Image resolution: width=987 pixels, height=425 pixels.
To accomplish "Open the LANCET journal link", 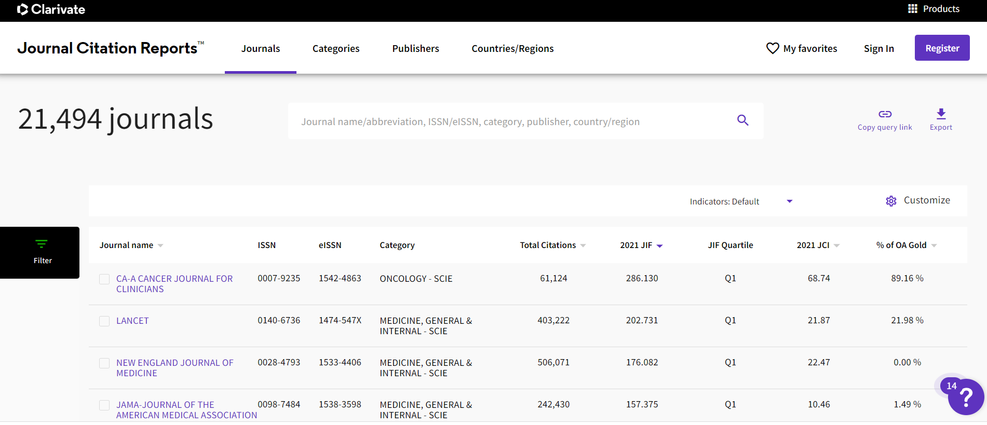I will pos(132,321).
